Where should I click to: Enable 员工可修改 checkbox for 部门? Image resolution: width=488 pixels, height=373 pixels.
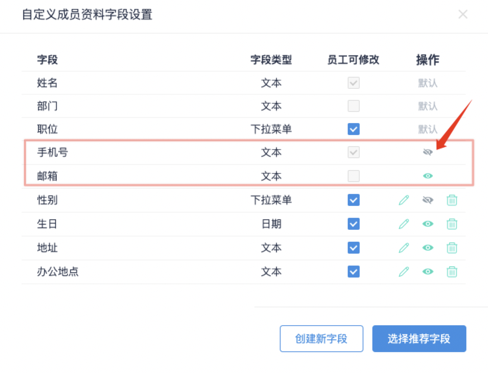pos(353,106)
